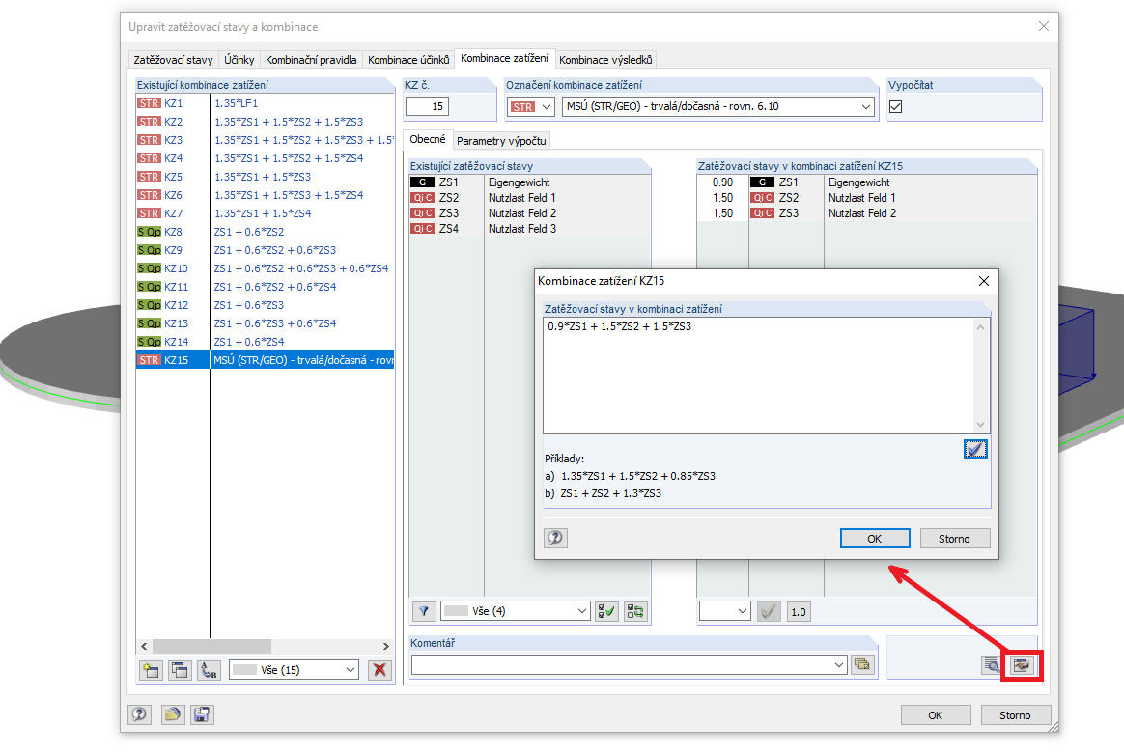Invert load case selection icon

click(x=635, y=611)
